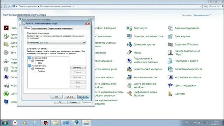Click OK in the regional settings dialog

tap(60, 102)
